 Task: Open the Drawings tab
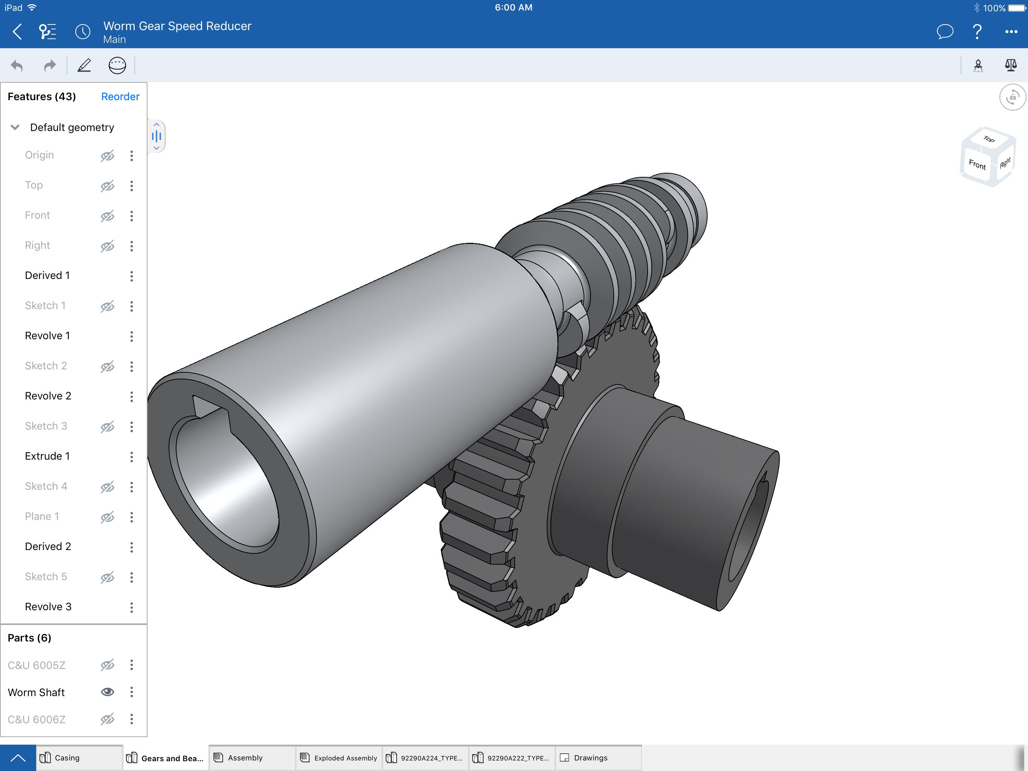(599, 758)
